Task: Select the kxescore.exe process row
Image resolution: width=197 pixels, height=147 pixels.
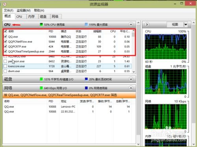Action: tap(67, 66)
